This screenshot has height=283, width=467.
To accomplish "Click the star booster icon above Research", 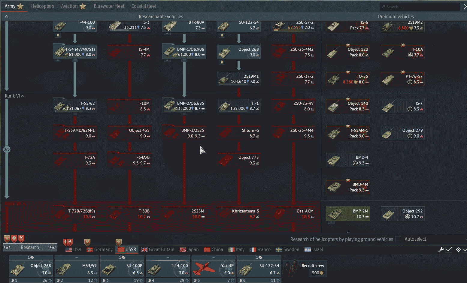I will coord(7,239).
